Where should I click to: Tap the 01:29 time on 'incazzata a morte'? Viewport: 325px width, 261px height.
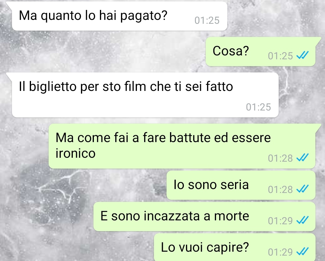[280, 221]
